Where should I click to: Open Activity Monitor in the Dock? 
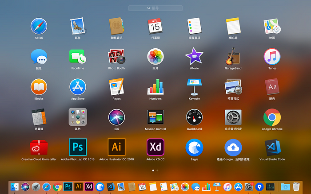coord(270,187)
